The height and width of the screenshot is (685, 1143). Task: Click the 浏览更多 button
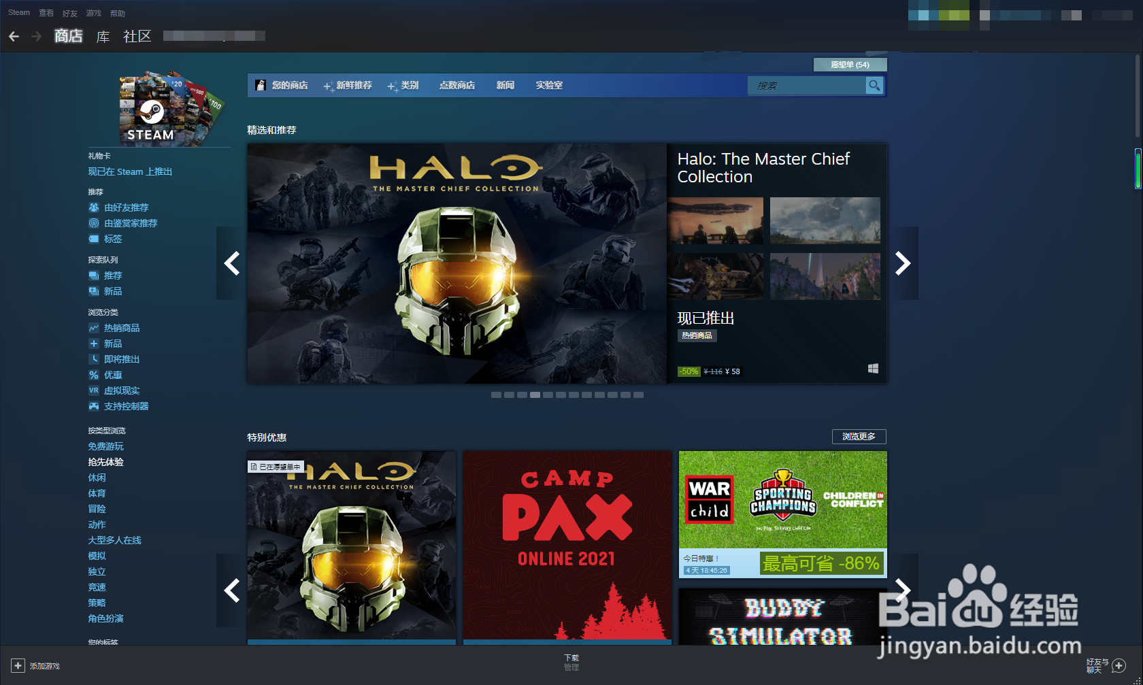859,437
